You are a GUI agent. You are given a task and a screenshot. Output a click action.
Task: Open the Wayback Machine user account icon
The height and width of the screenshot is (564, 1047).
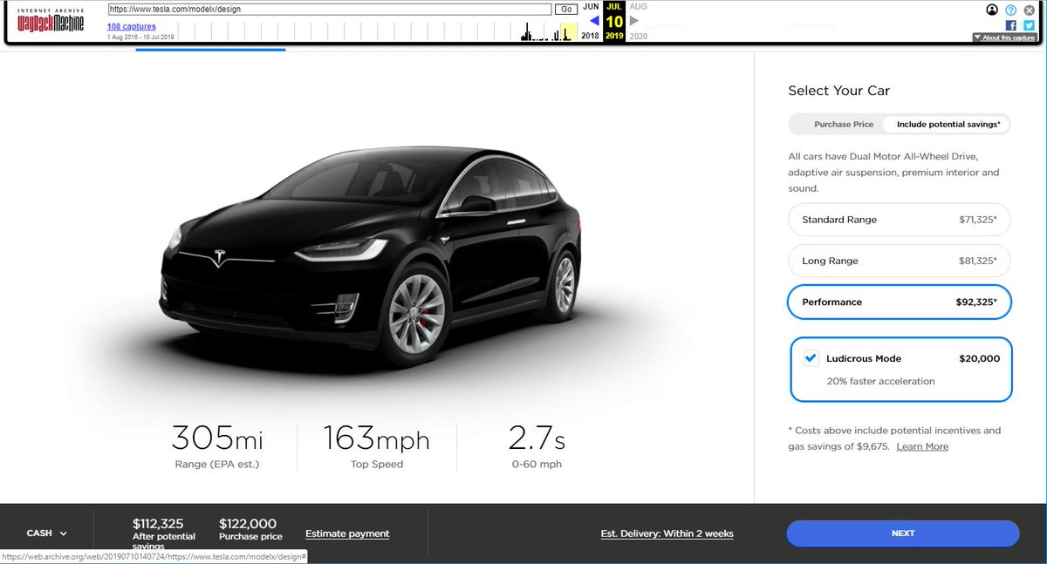point(993,10)
